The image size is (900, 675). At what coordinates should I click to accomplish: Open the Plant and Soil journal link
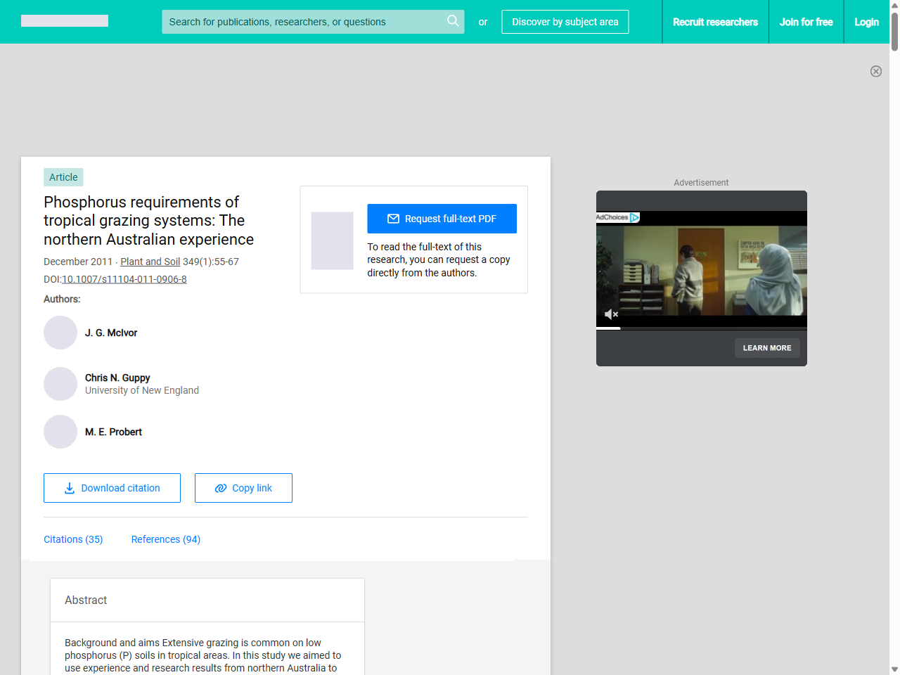point(150,262)
